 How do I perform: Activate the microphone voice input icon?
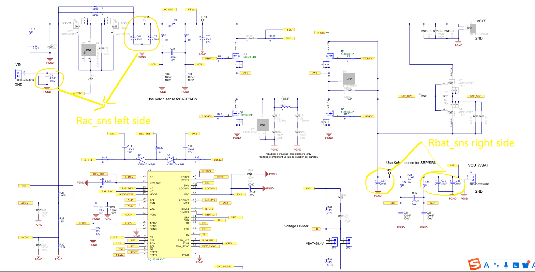point(506,265)
